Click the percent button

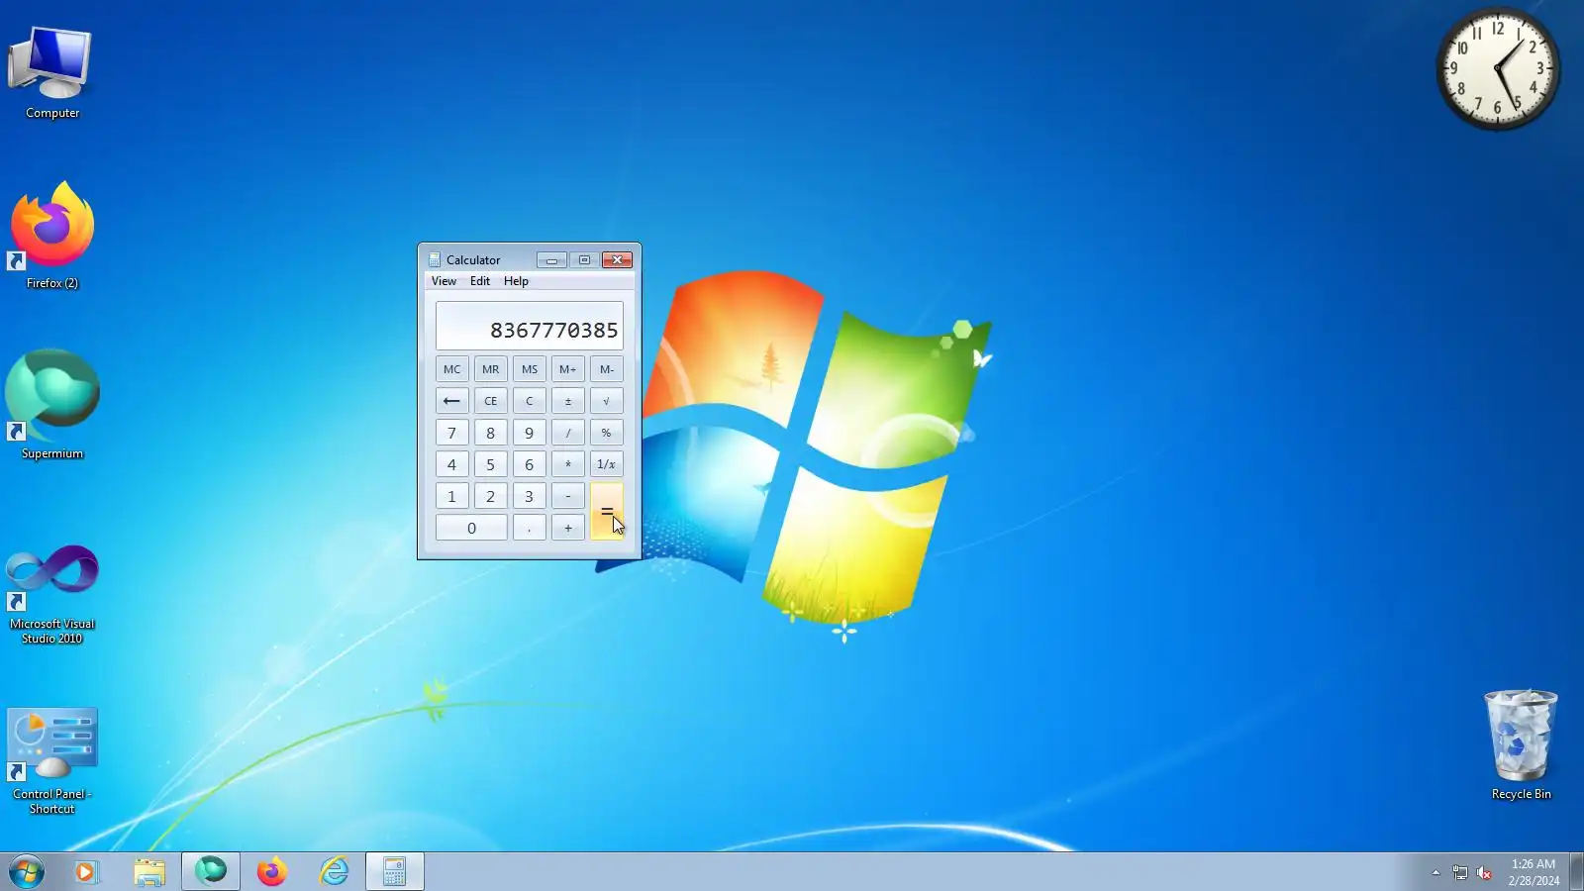click(x=607, y=433)
